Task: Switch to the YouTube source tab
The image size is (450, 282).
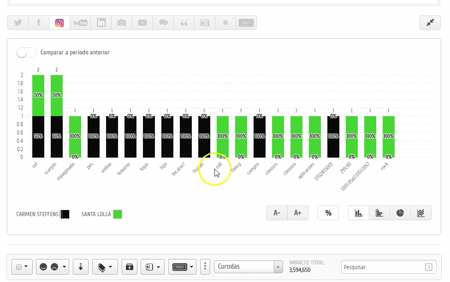Action: point(80,23)
